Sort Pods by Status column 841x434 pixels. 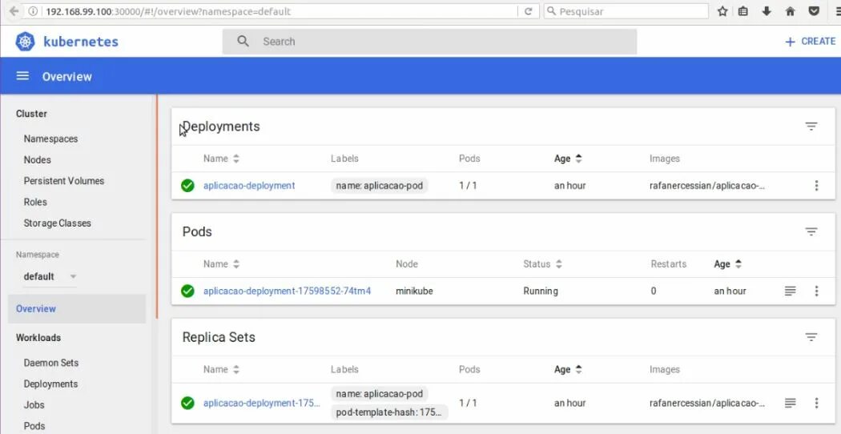(543, 264)
